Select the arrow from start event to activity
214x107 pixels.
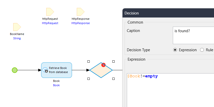(28, 70)
